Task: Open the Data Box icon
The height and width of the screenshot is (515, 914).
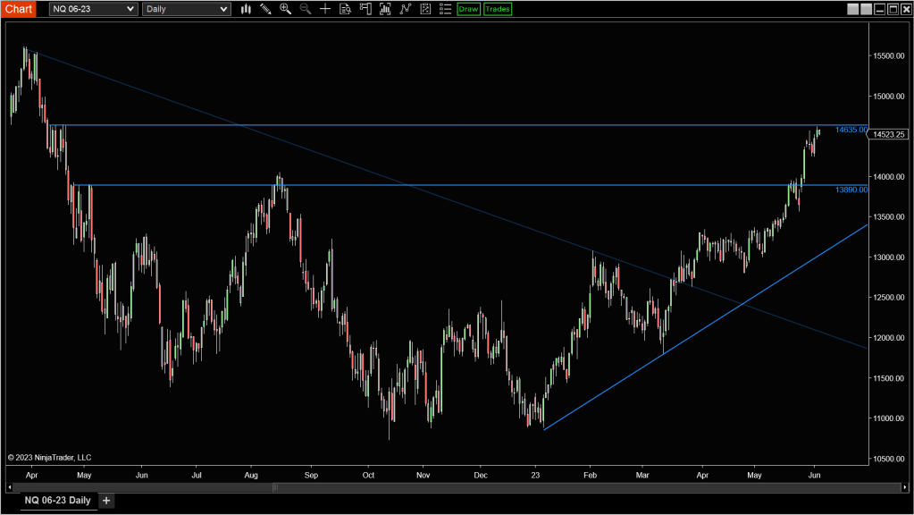Action: tap(345, 9)
